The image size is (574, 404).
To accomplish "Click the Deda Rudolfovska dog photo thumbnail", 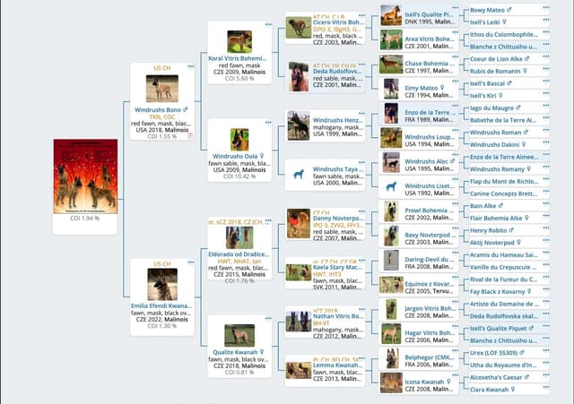I will click(299, 77).
